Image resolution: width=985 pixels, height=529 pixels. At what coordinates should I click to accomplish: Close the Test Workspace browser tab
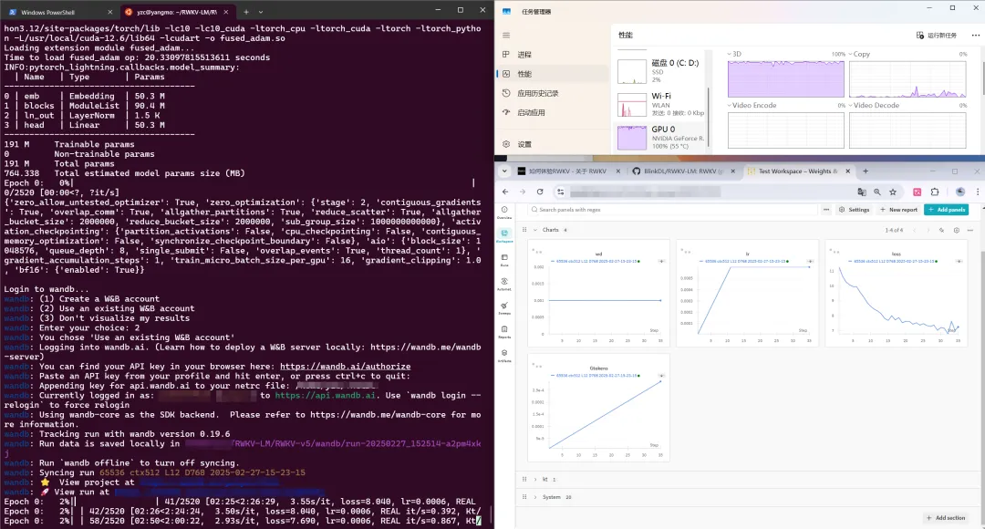pos(848,171)
